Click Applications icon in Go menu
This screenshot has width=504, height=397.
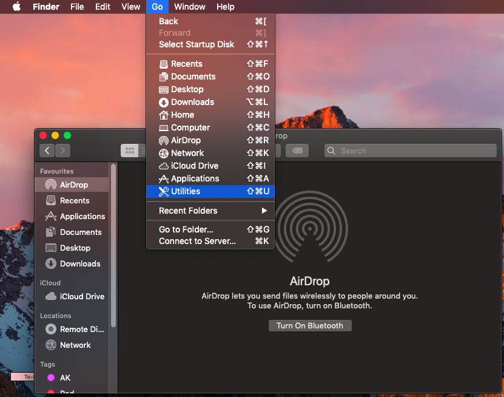pyautogui.click(x=164, y=179)
